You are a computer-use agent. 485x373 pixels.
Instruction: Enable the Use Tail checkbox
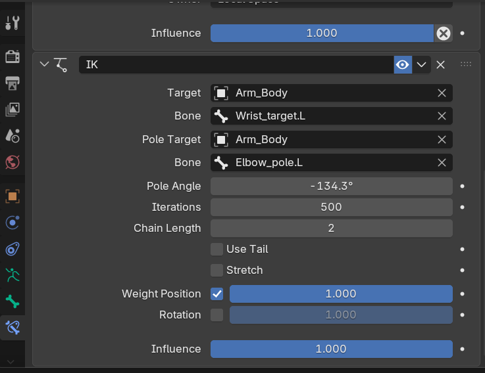pyautogui.click(x=217, y=249)
